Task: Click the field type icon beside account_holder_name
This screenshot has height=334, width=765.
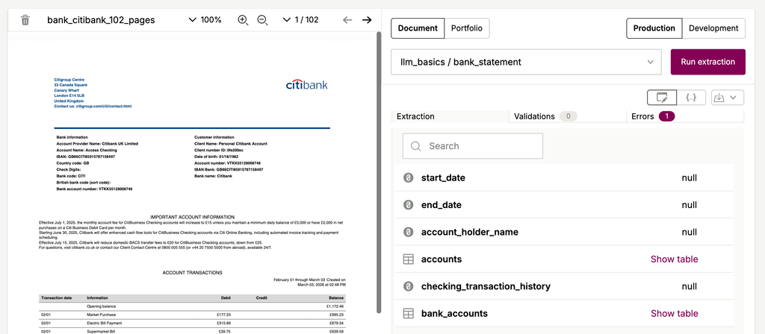Action: [x=408, y=233]
